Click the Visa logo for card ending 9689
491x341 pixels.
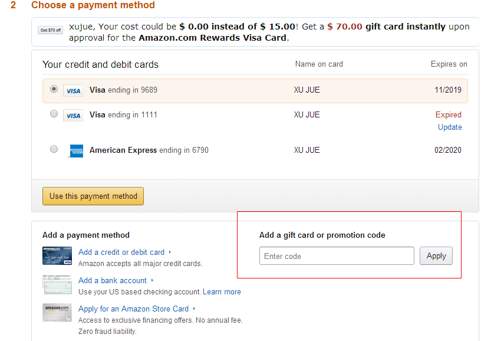tap(73, 91)
